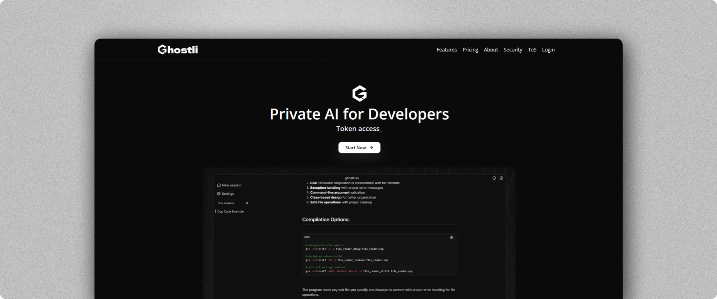Viewport: 717px width, 299px height.
Task: Open Settings in the preview sidebar
Action: coord(226,194)
